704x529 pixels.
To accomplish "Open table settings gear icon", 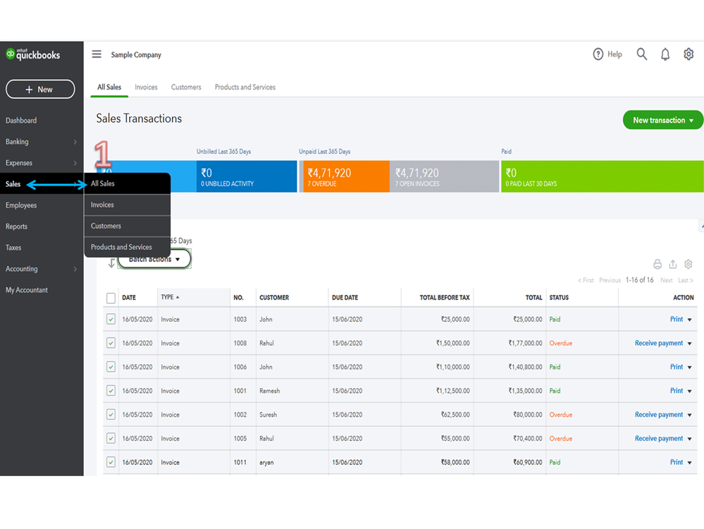I will coord(688,264).
